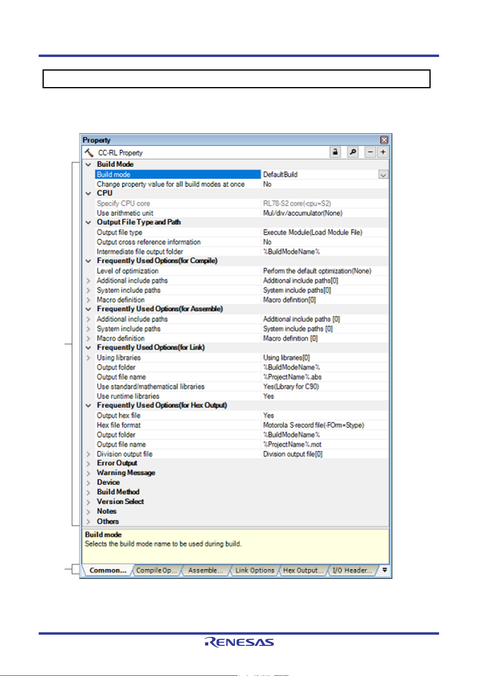This screenshot has width=478, height=676.
Task: Expand all categories with the plus button
Action: (x=383, y=152)
